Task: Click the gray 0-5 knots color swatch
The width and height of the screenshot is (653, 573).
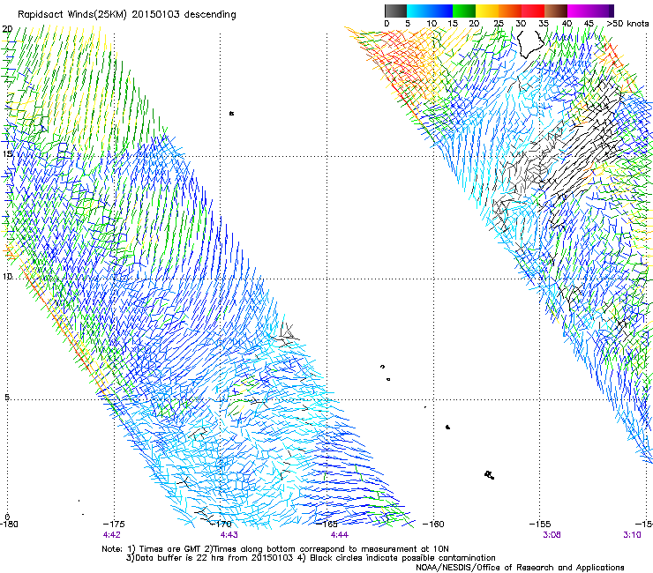Action: tap(395, 11)
